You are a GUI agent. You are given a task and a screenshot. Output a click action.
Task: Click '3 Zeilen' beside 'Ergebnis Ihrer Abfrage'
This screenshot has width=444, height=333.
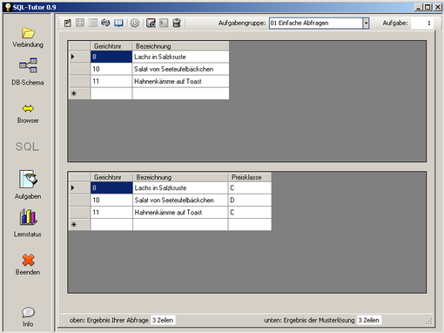163,320
